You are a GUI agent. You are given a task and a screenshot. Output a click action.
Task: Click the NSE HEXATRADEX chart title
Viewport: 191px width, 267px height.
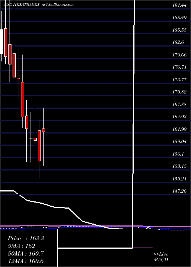click(21, 5)
